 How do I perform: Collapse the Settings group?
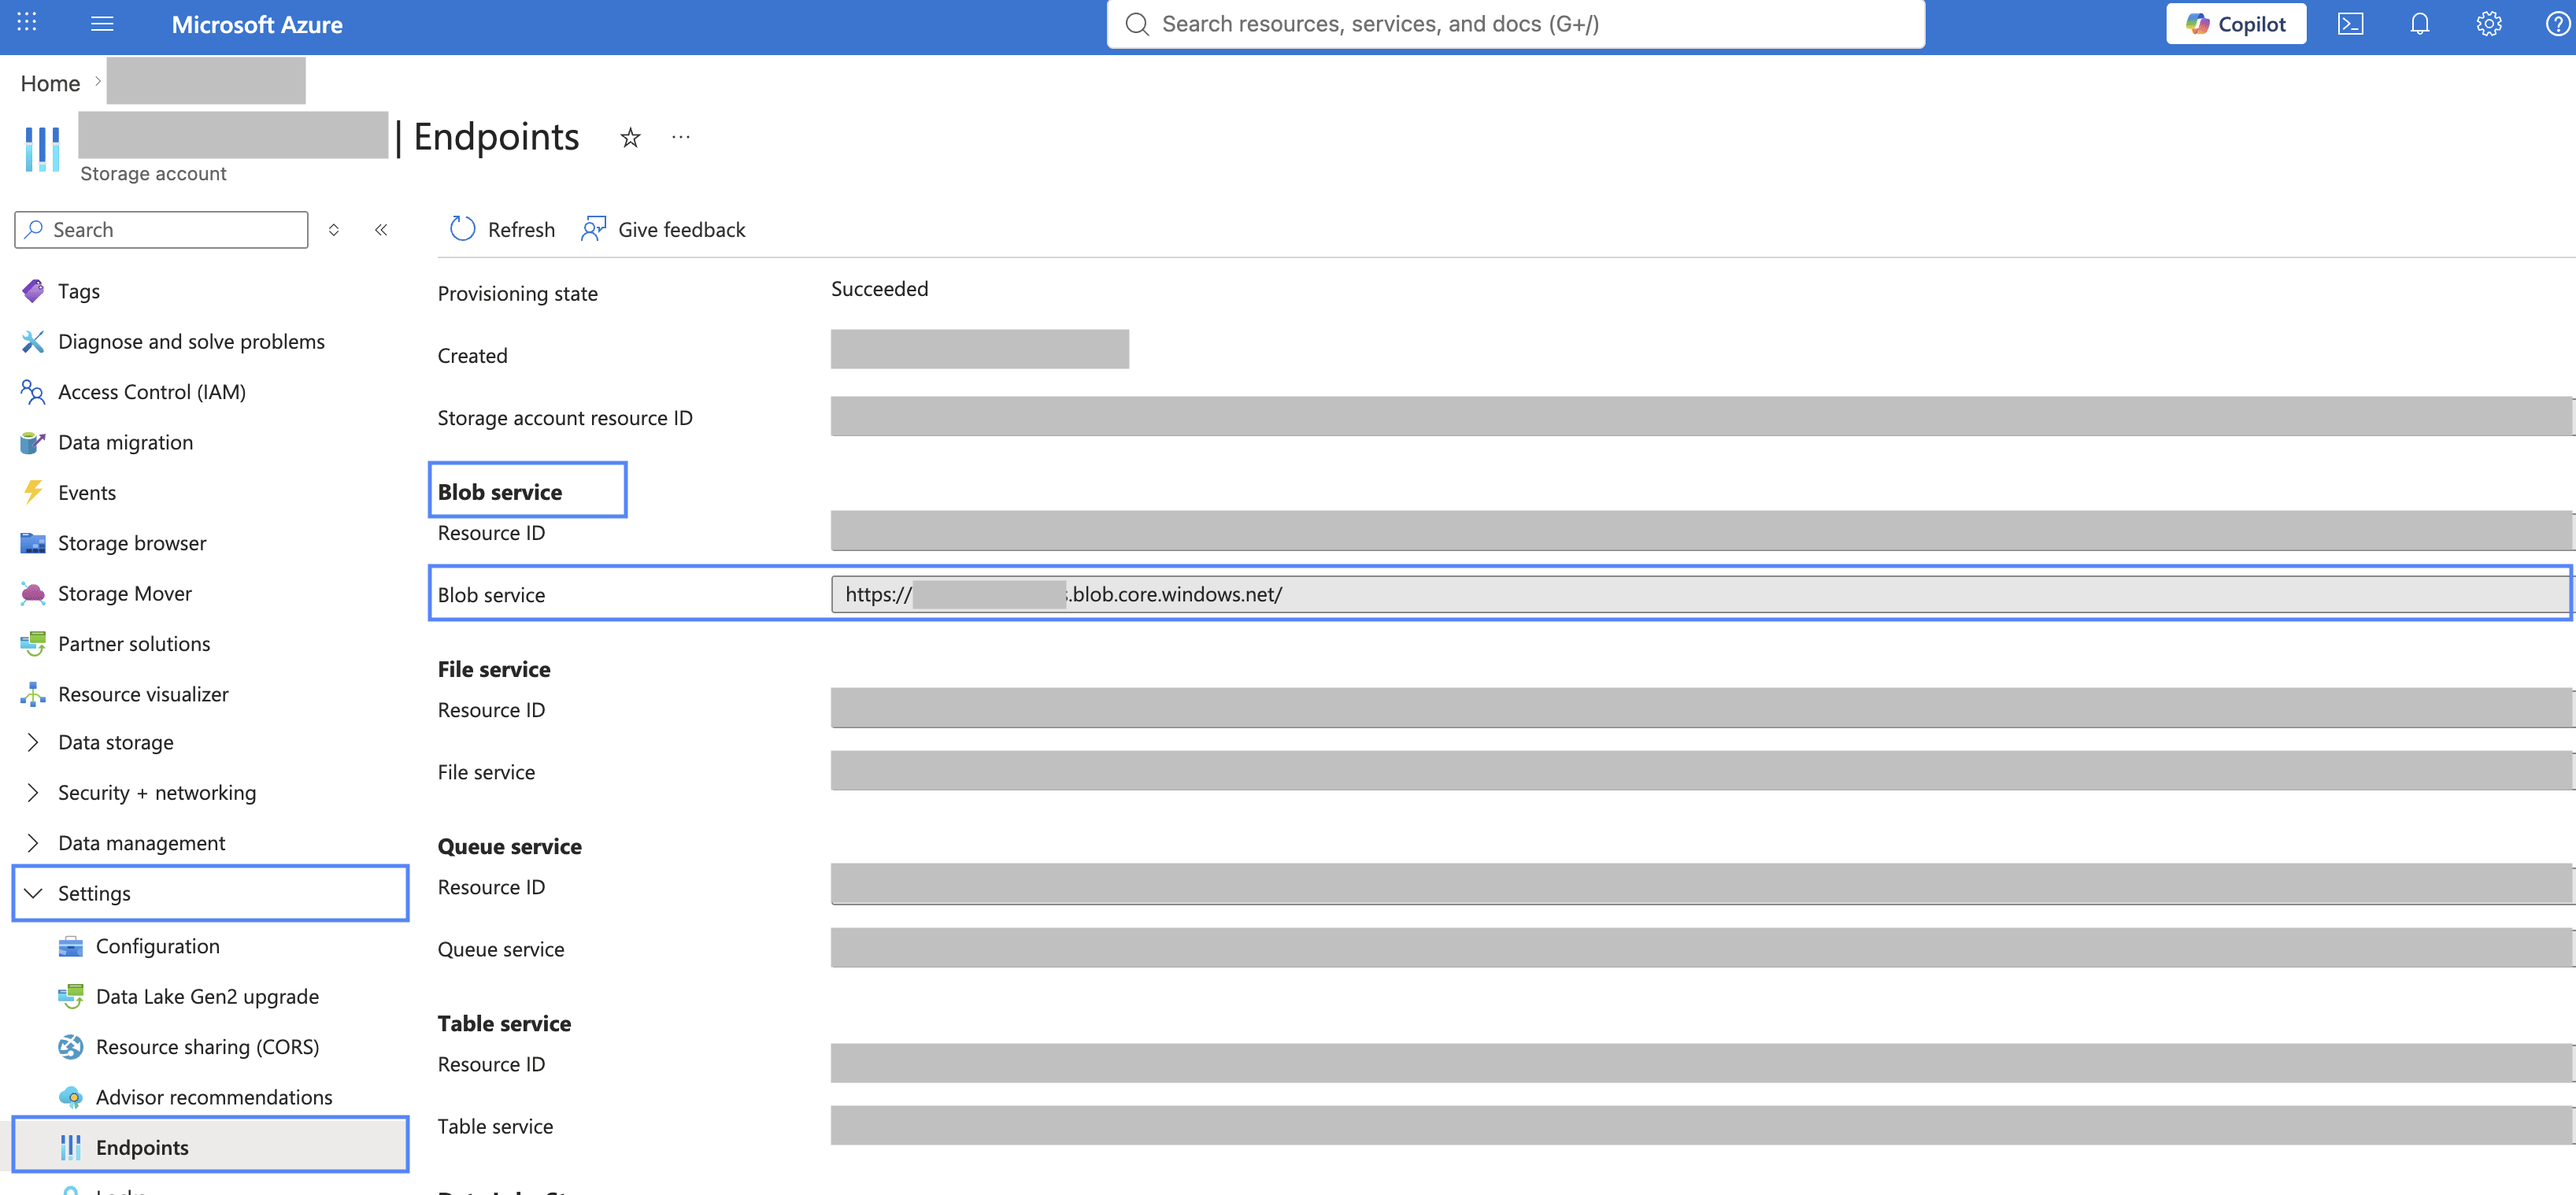tap(210, 893)
